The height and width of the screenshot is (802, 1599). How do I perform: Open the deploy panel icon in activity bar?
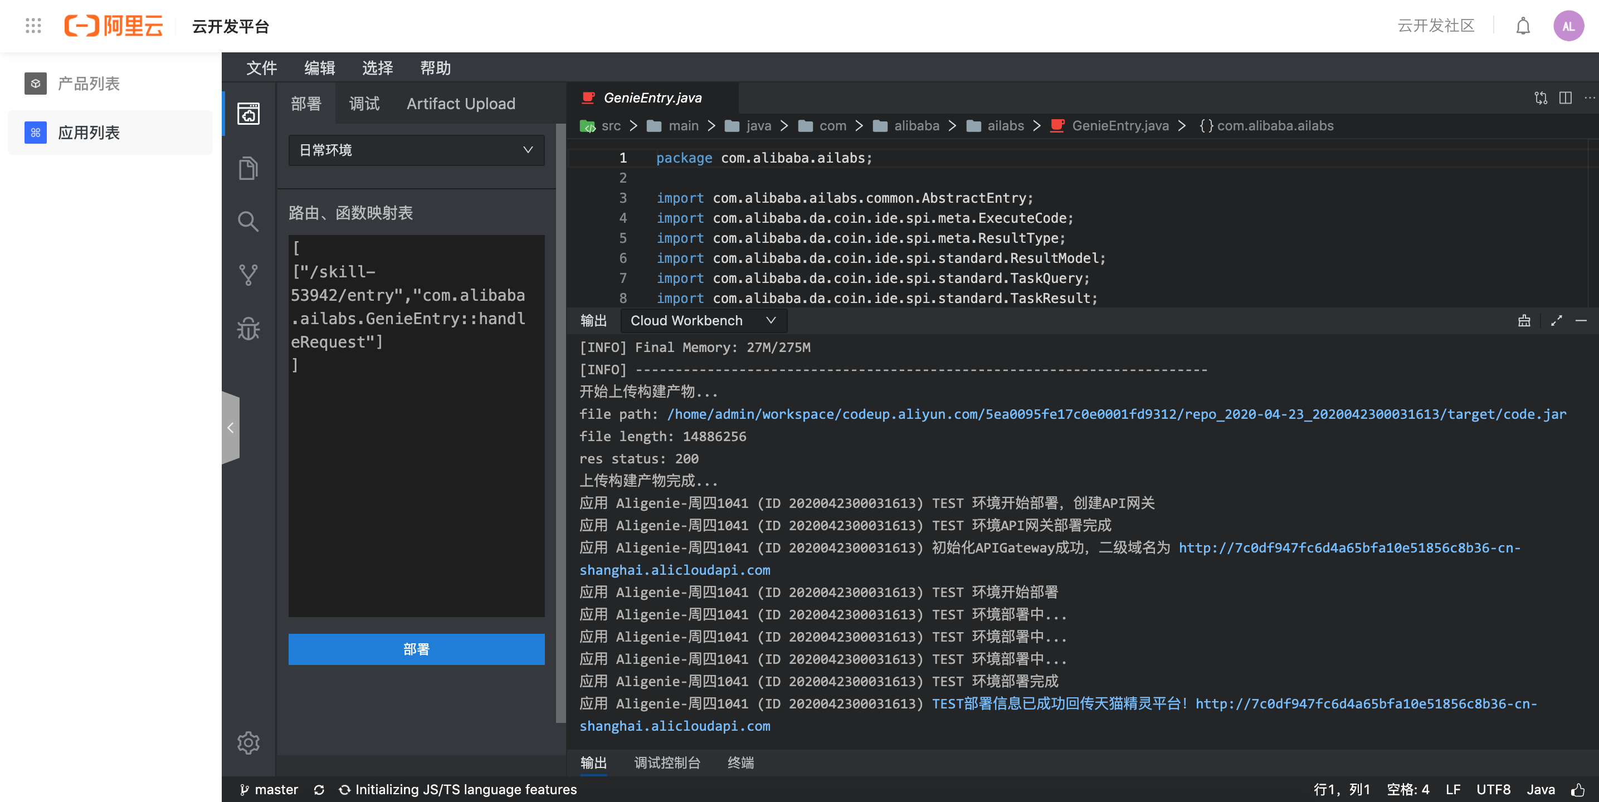(x=248, y=114)
